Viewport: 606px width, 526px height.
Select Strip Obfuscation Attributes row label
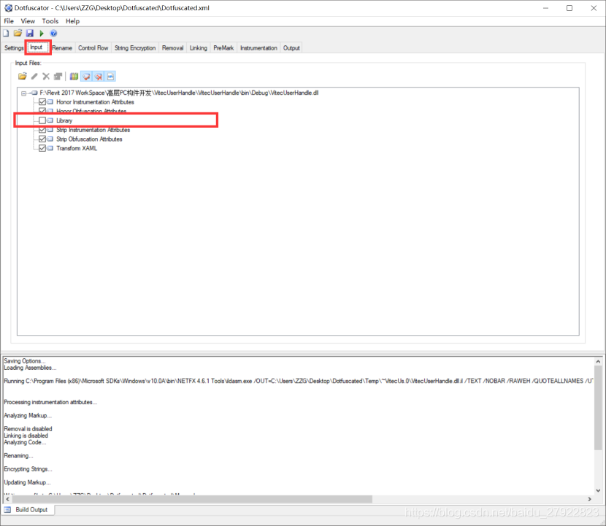[x=89, y=139]
